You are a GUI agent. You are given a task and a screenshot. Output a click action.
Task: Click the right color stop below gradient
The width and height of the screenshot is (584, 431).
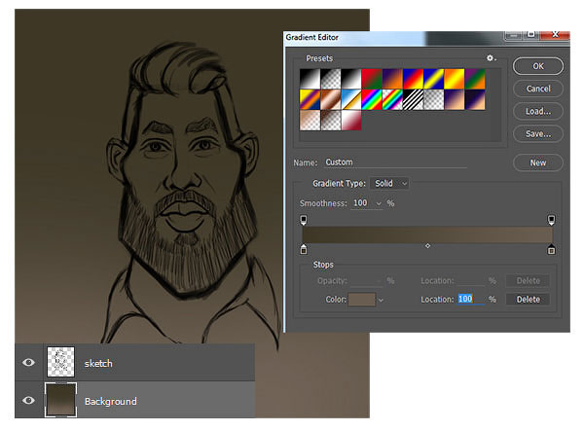click(x=551, y=249)
